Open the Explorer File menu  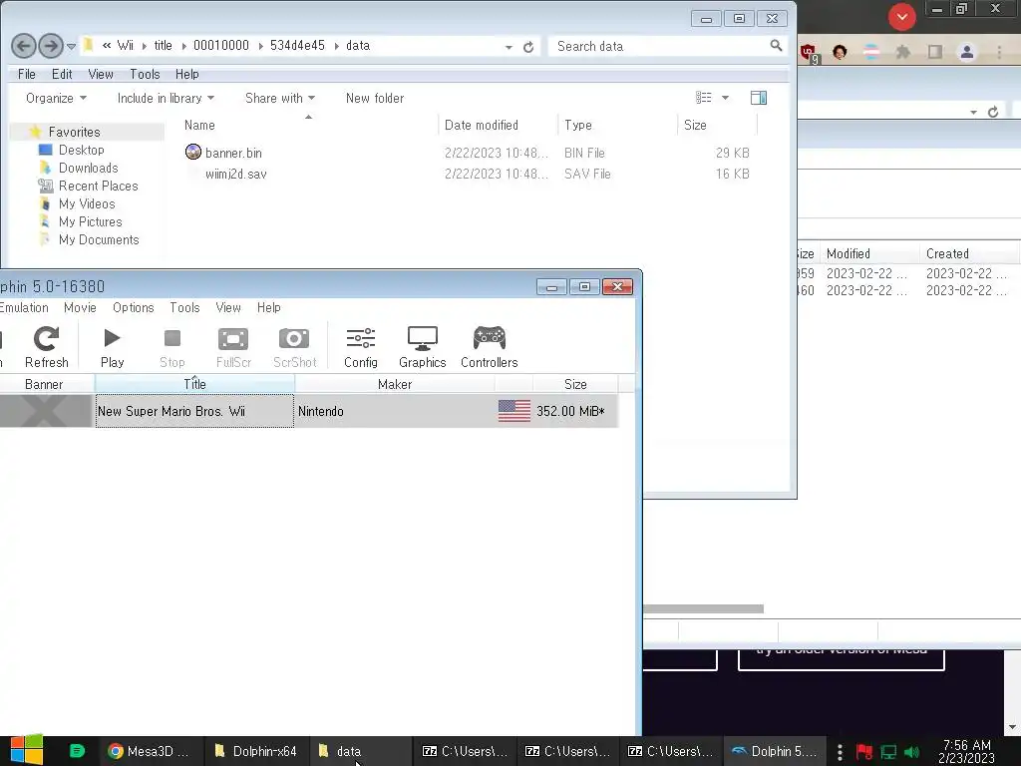pos(27,74)
